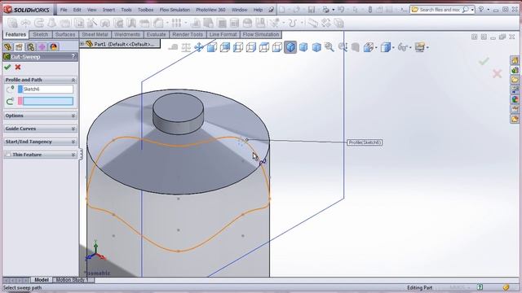Open the FeatureManager design tree tab
The width and height of the screenshot is (522, 293).
coord(7,47)
